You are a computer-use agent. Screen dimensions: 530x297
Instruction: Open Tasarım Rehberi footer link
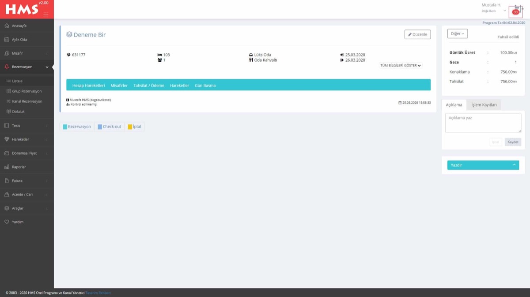(x=98, y=293)
